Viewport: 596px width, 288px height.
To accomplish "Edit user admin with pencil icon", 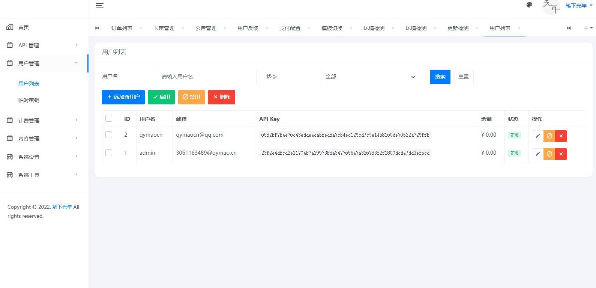I will tap(538, 154).
